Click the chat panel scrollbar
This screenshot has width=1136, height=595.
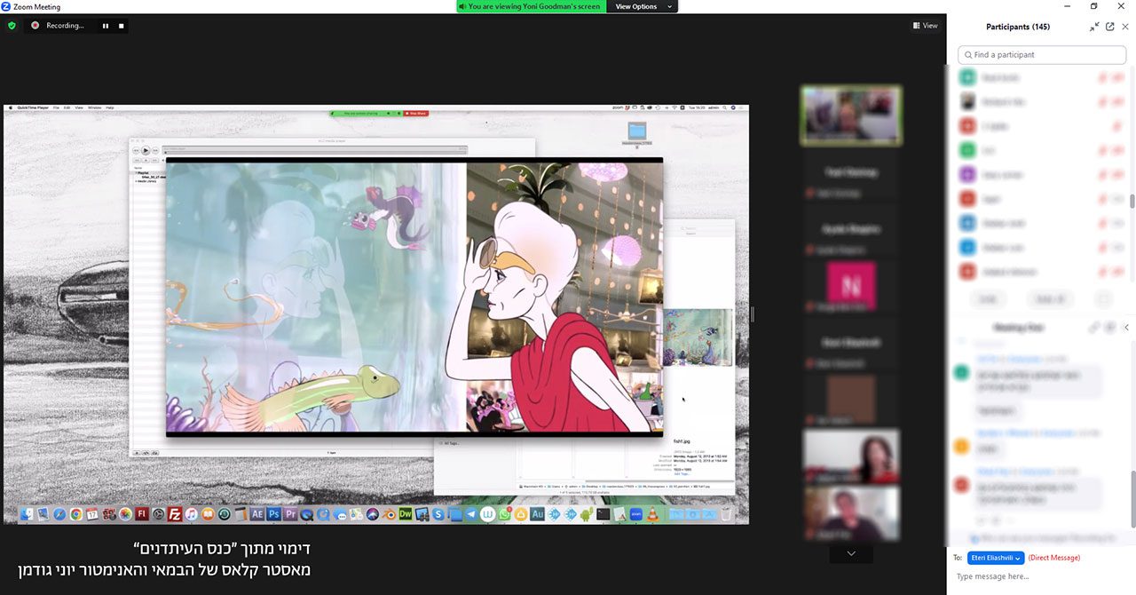coord(1132,499)
